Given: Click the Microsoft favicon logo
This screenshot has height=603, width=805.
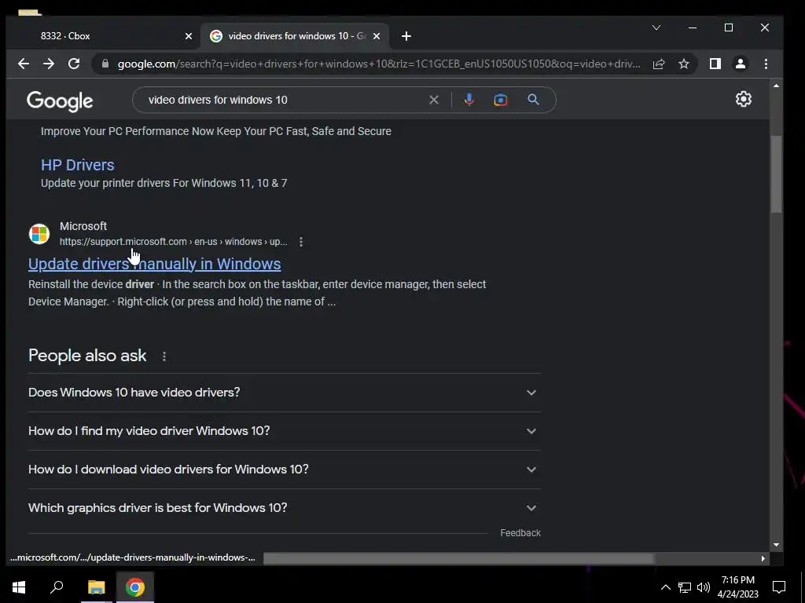Looking at the screenshot, I should click(39, 234).
